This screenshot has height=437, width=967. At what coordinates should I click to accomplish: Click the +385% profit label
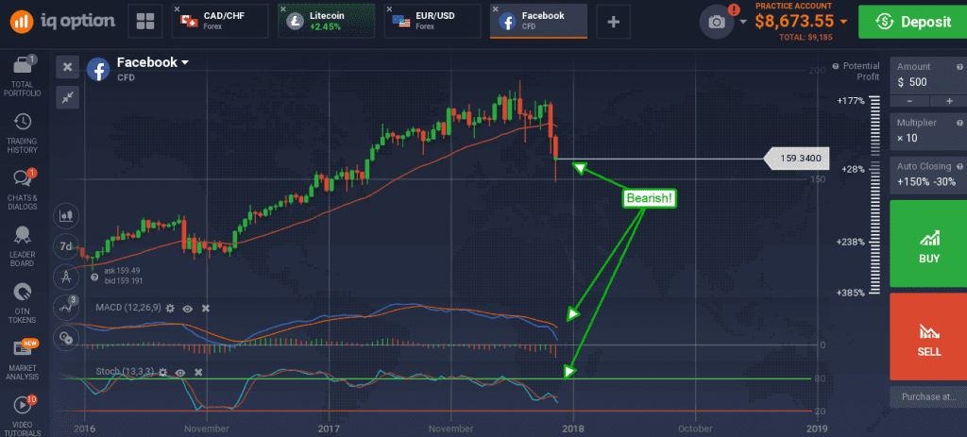coord(851,293)
